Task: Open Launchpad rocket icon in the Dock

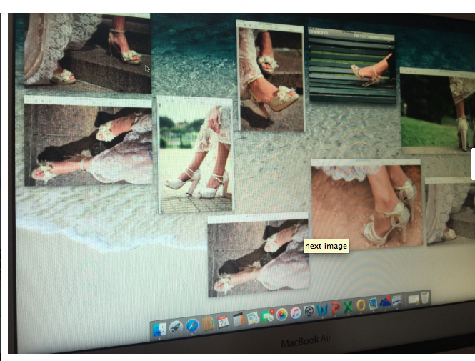Action: point(176,327)
